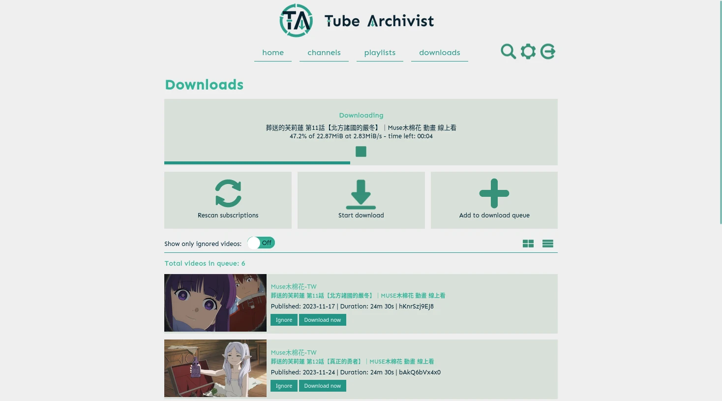The width and height of the screenshot is (722, 401).
Task: Toggle Show only ignored videos switch
Action: (x=261, y=243)
